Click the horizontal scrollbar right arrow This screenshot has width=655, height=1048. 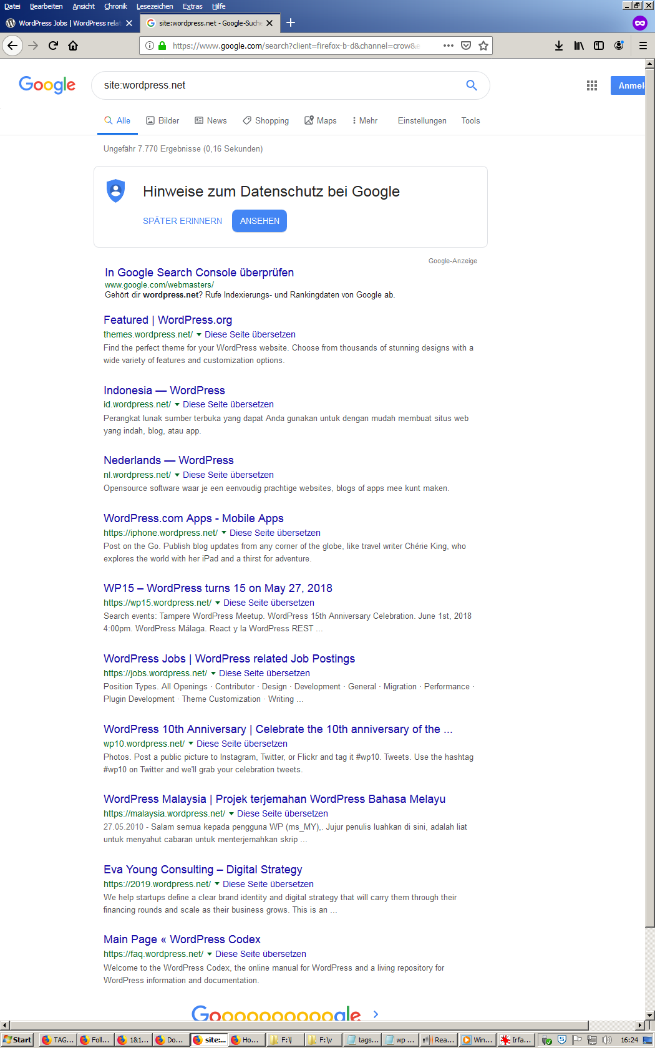pos(639,1026)
